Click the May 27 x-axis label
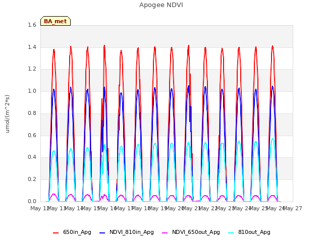This screenshot has height=242, width=323. pos(293,208)
